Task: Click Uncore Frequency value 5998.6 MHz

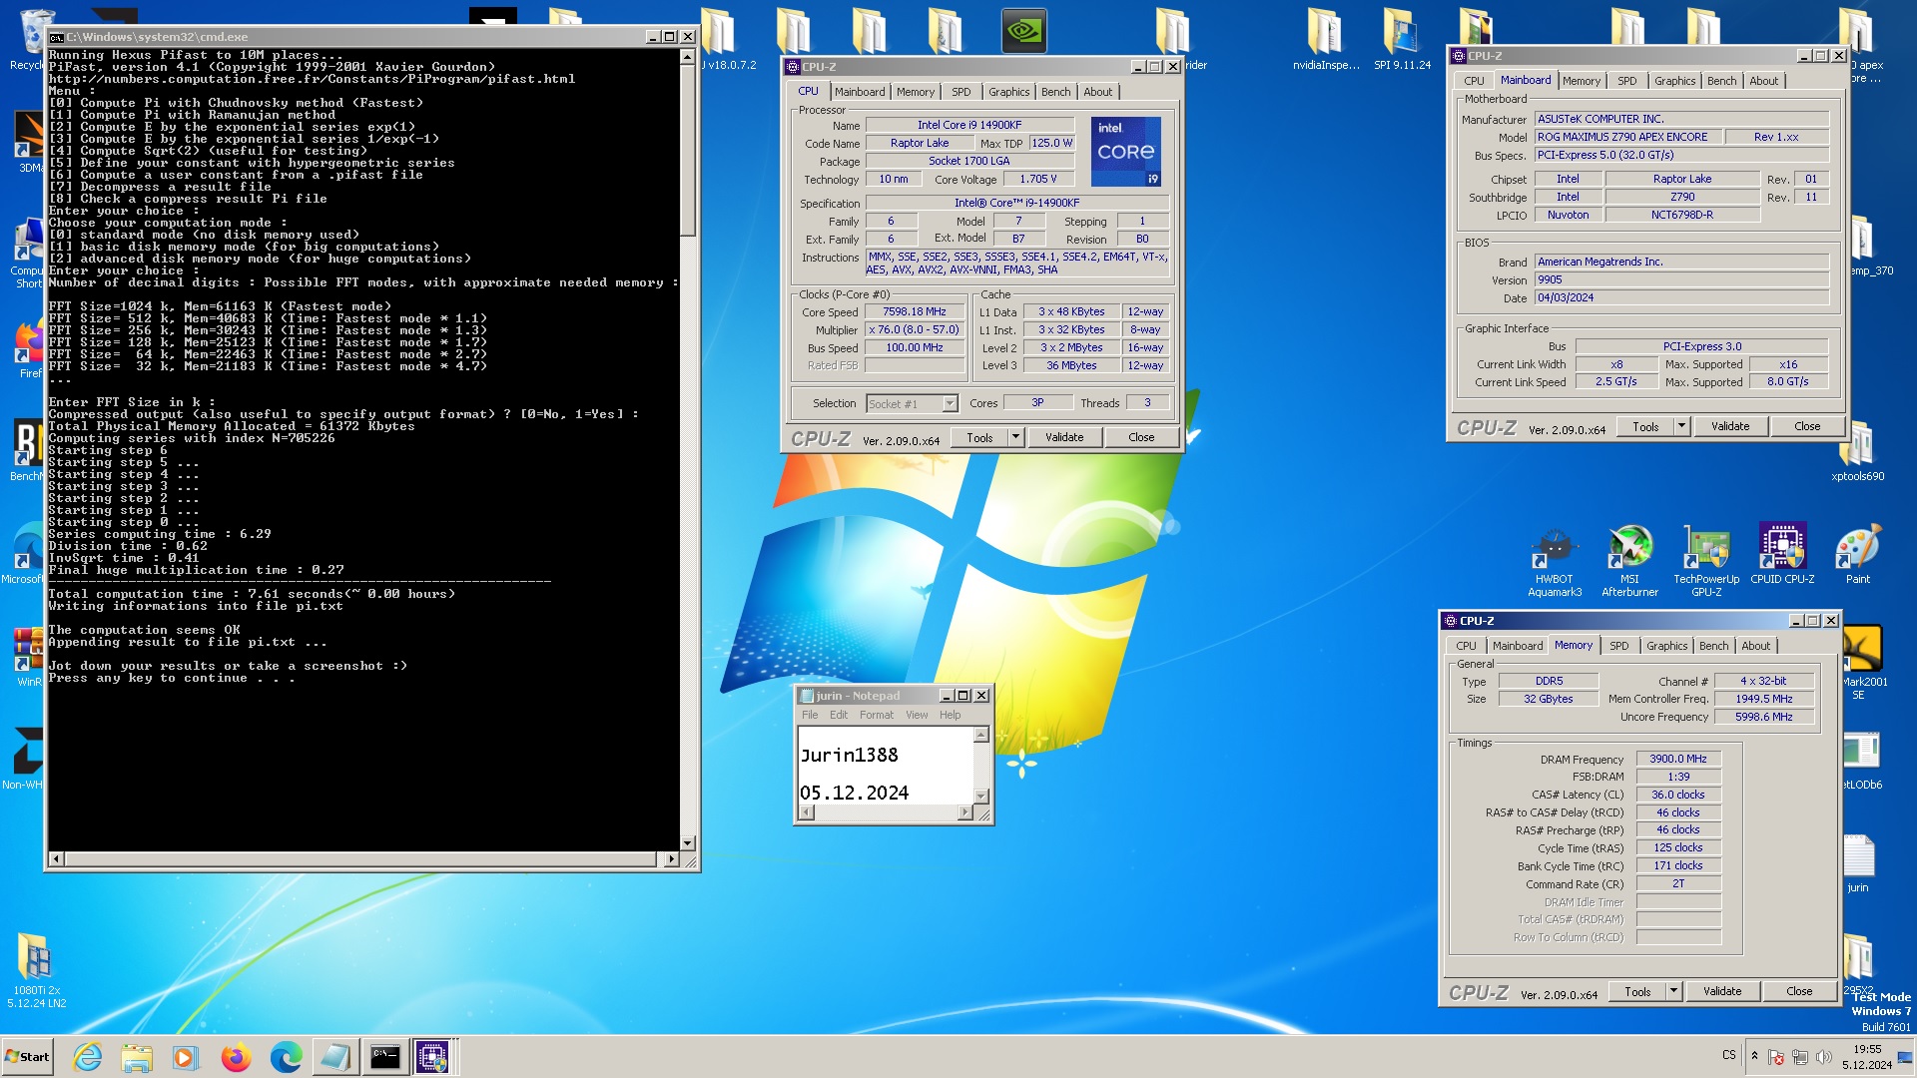Action: pyautogui.click(x=1763, y=717)
